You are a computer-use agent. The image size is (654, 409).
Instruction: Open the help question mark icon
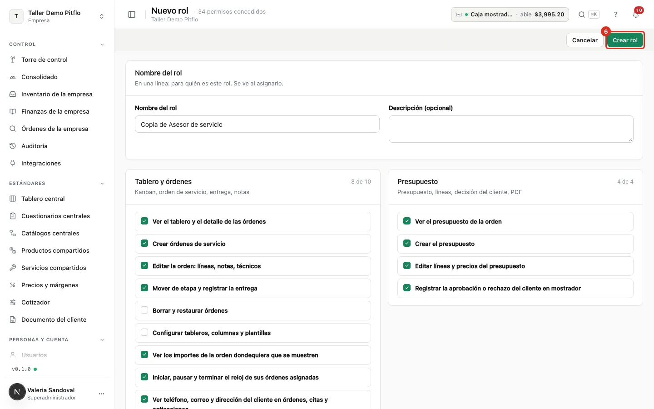pyautogui.click(x=616, y=15)
